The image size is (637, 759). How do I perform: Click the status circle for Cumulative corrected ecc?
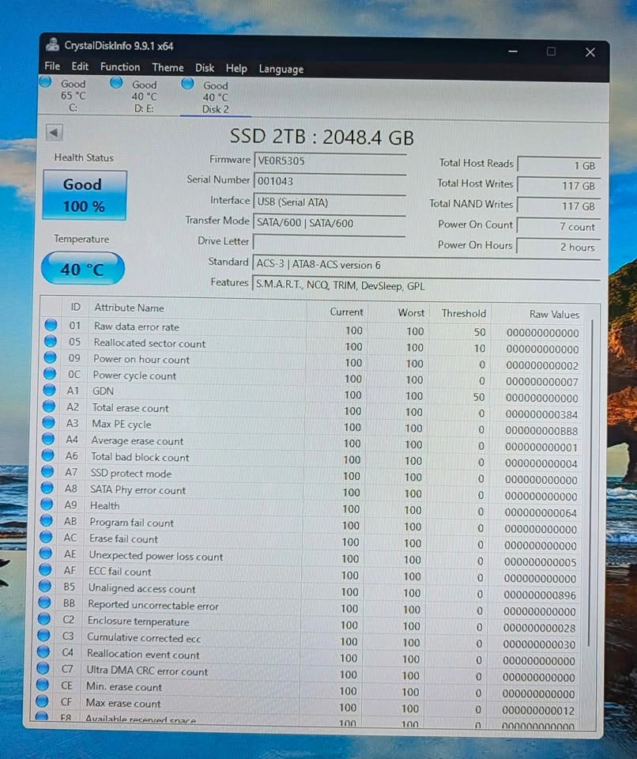click(43, 636)
